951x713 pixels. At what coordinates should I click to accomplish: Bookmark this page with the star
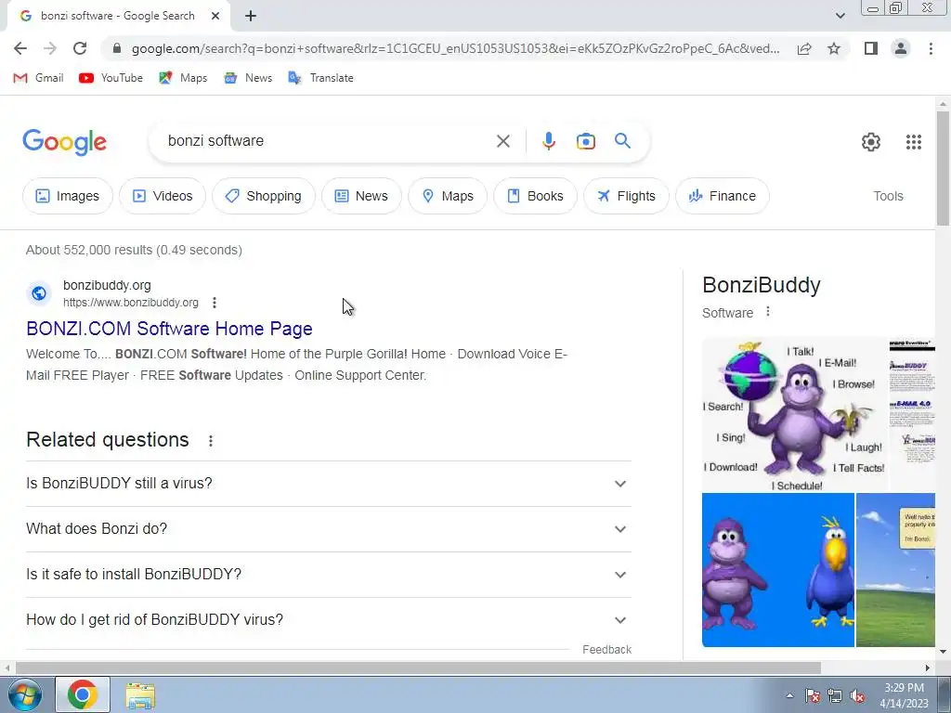[834, 48]
